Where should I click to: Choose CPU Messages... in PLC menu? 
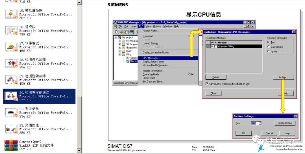[168, 58]
